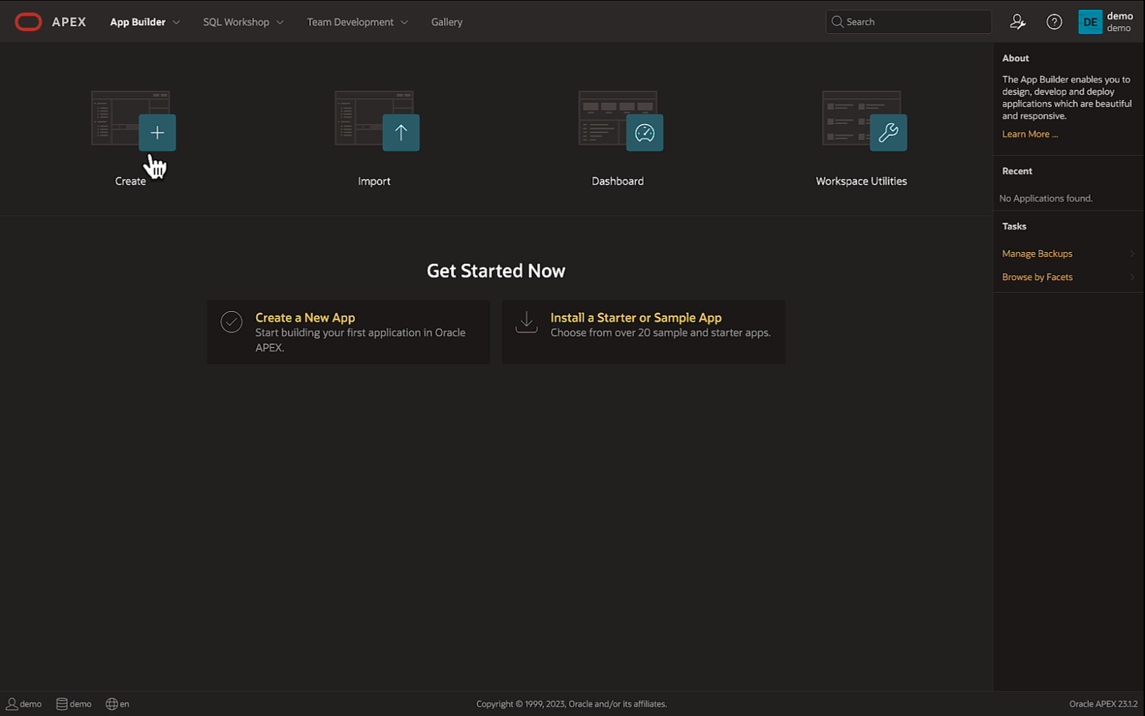Click the Workspace Utilities label
Screen dimensions: 1145x716
(x=861, y=181)
